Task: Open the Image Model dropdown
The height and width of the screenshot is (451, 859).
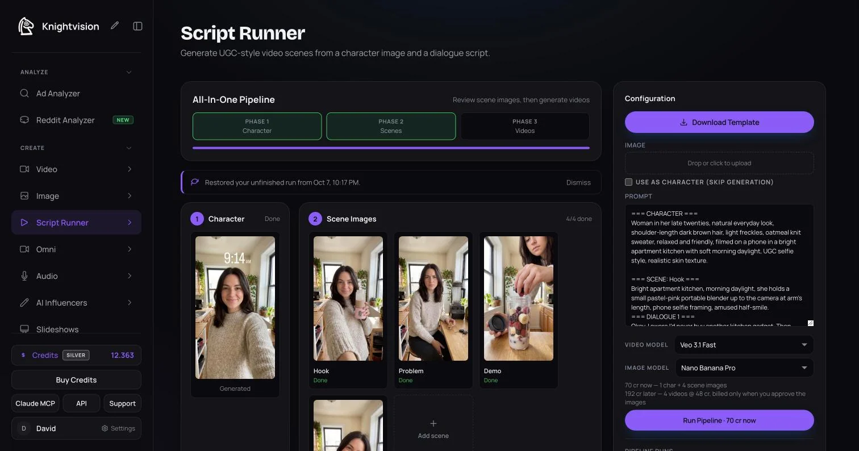Action: tap(744, 368)
